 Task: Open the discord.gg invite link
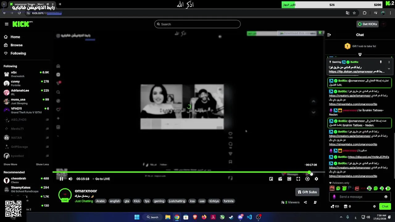(x=368, y=157)
